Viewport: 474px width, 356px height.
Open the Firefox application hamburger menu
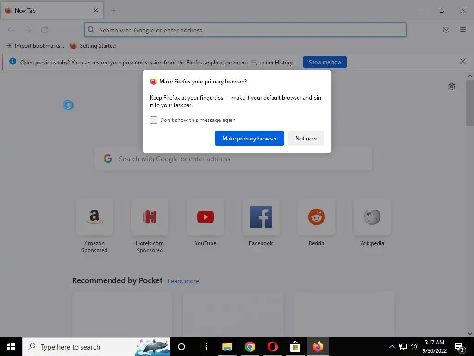[x=463, y=30]
